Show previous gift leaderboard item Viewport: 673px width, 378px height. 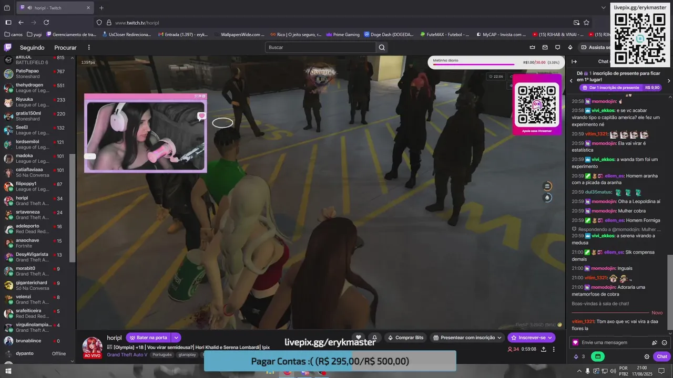(x=572, y=81)
